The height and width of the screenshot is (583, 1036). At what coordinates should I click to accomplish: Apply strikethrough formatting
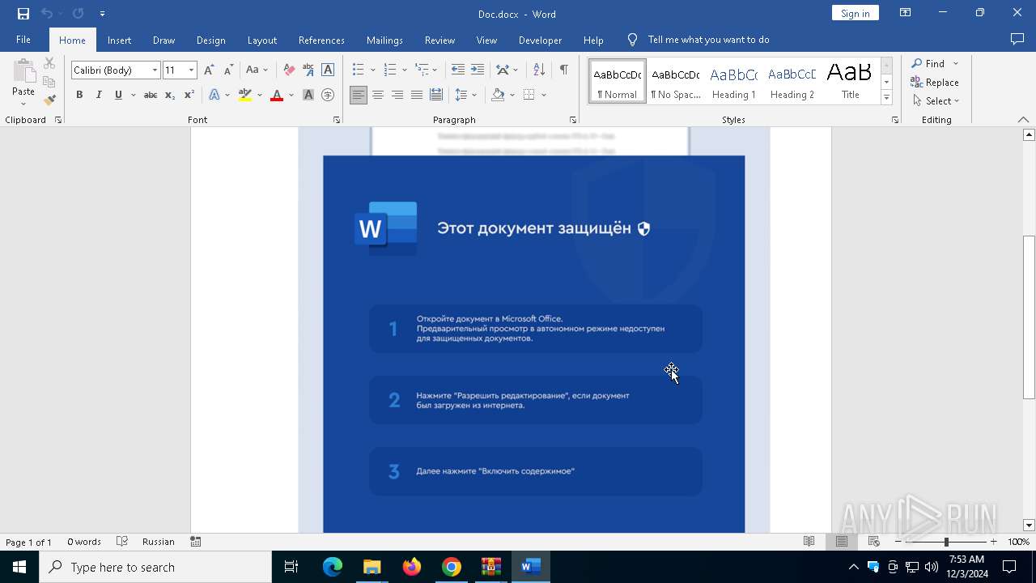coord(150,96)
